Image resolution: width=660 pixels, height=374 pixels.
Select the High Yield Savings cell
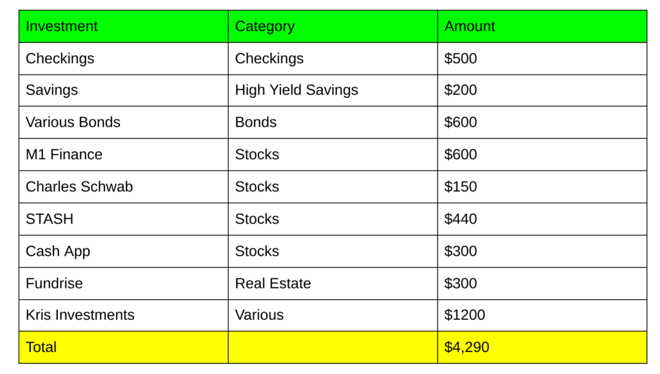pyautogui.click(x=296, y=90)
